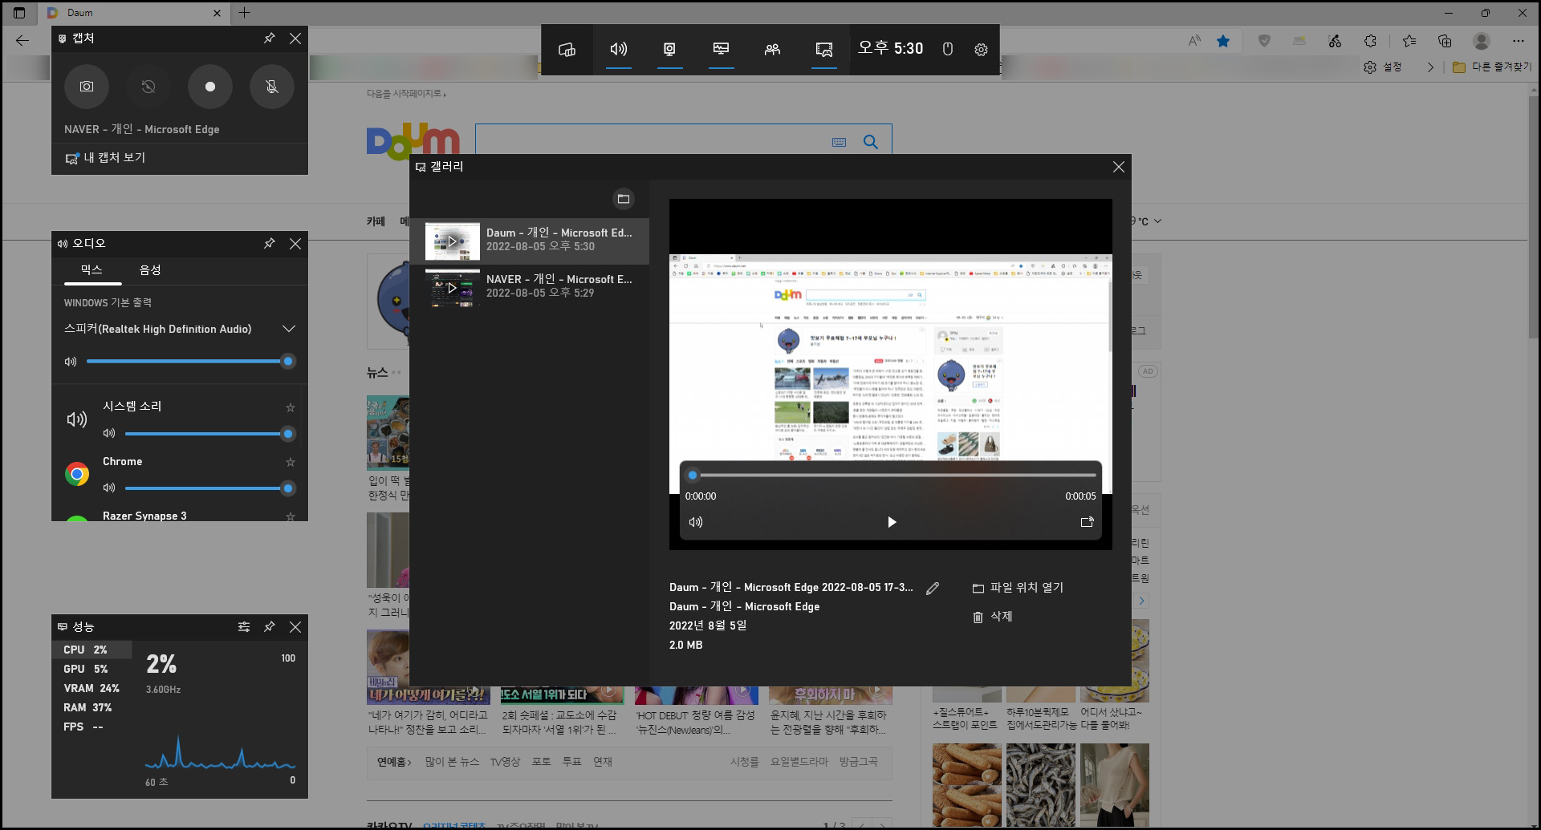Open captures folder icon in gallery
1541x830 pixels.
coord(624,199)
